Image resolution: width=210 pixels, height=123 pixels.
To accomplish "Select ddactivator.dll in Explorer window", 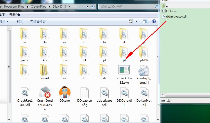I will 104,97.
